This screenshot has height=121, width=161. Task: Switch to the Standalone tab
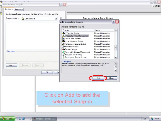(9, 9)
